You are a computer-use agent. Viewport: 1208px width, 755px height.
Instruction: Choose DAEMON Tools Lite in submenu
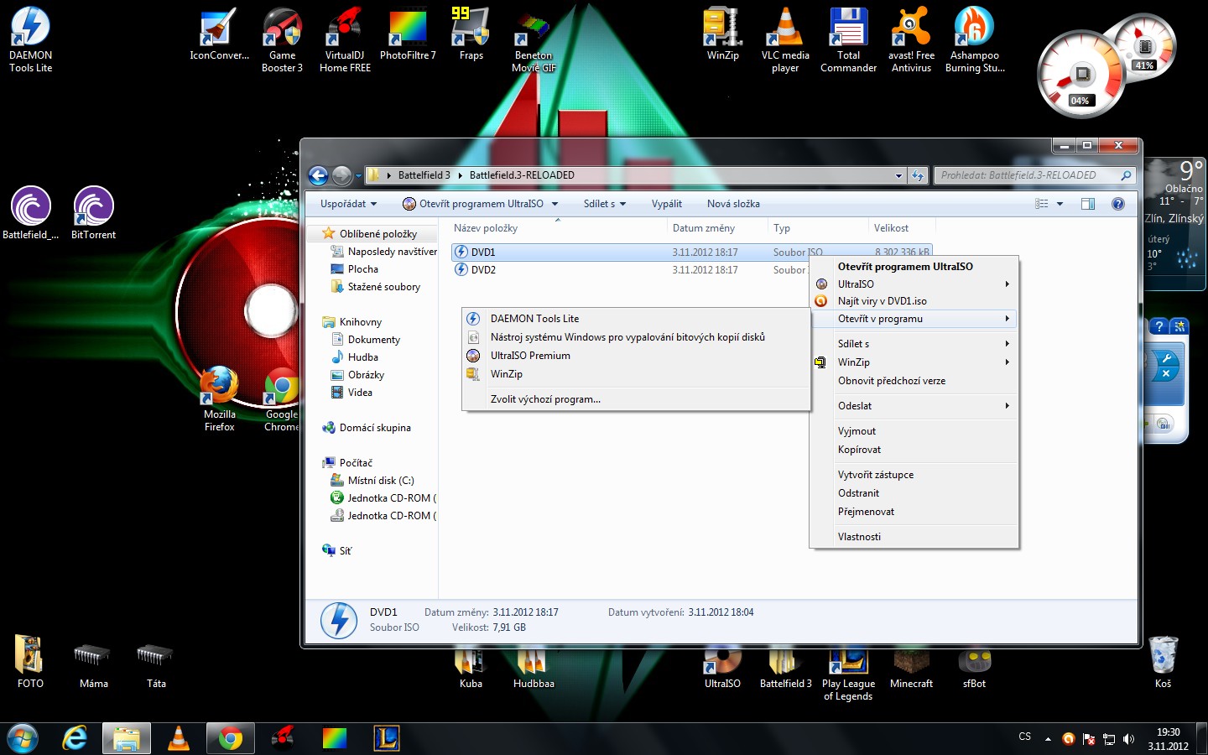click(637, 319)
